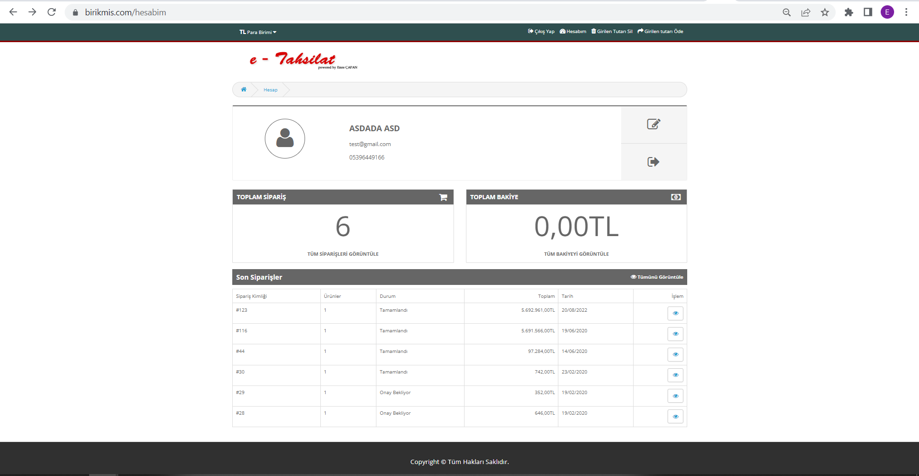This screenshot has width=919, height=476.
Task: View order #29 with eye icon
Action: pos(675,396)
